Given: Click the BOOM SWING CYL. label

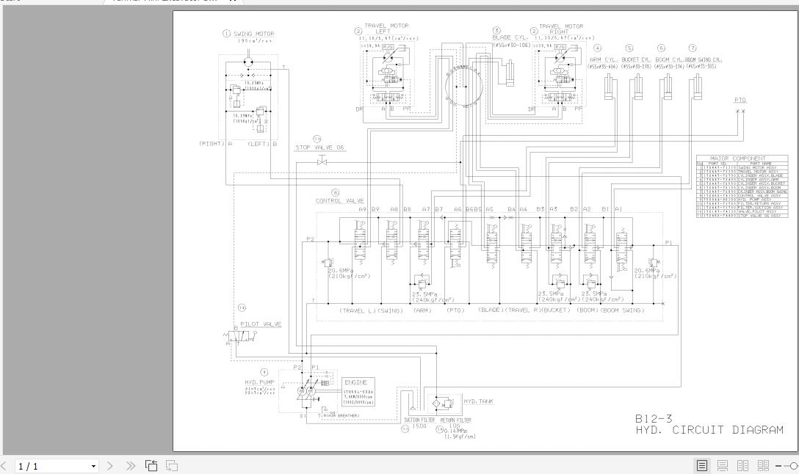Looking at the screenshot, I should [x=704, y=59].
